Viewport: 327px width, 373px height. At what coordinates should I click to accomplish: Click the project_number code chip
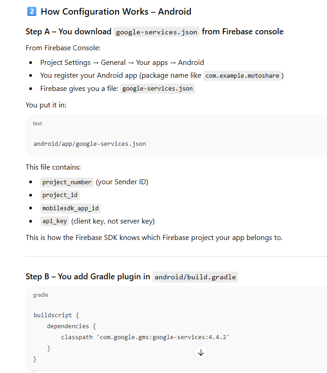coord(67,182)
